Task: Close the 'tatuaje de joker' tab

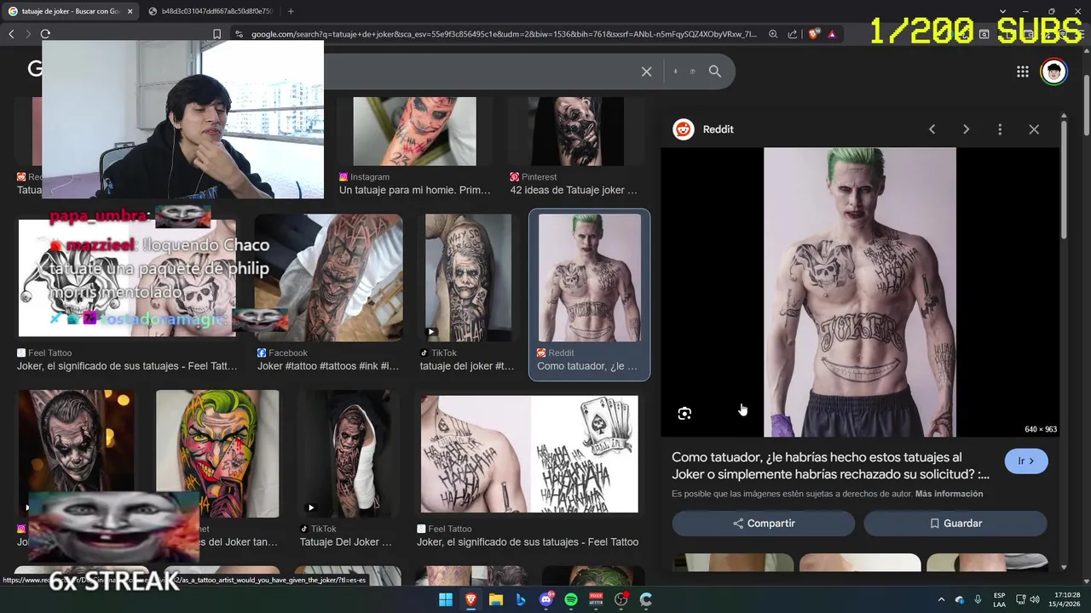Action: 130,11
